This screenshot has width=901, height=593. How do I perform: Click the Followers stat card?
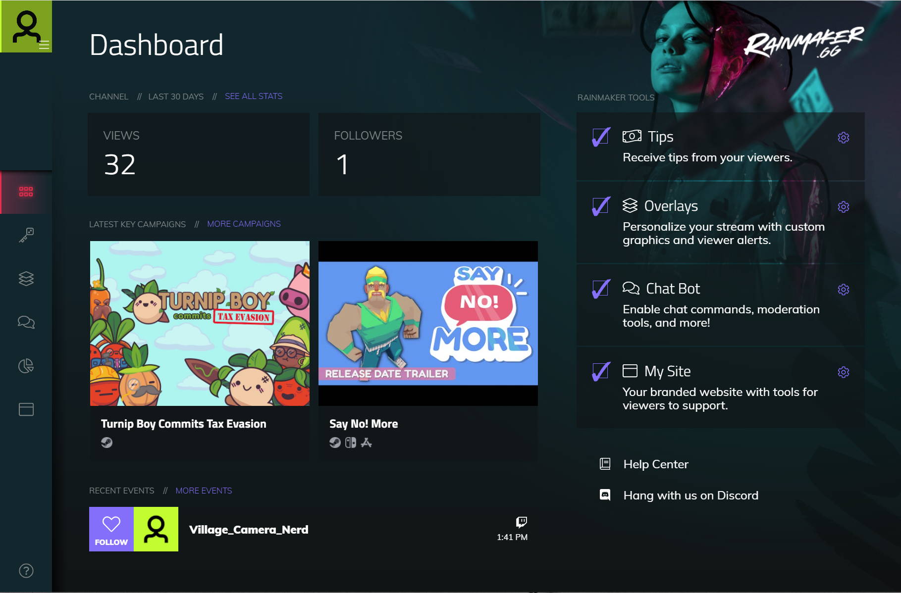coord(429,154)
